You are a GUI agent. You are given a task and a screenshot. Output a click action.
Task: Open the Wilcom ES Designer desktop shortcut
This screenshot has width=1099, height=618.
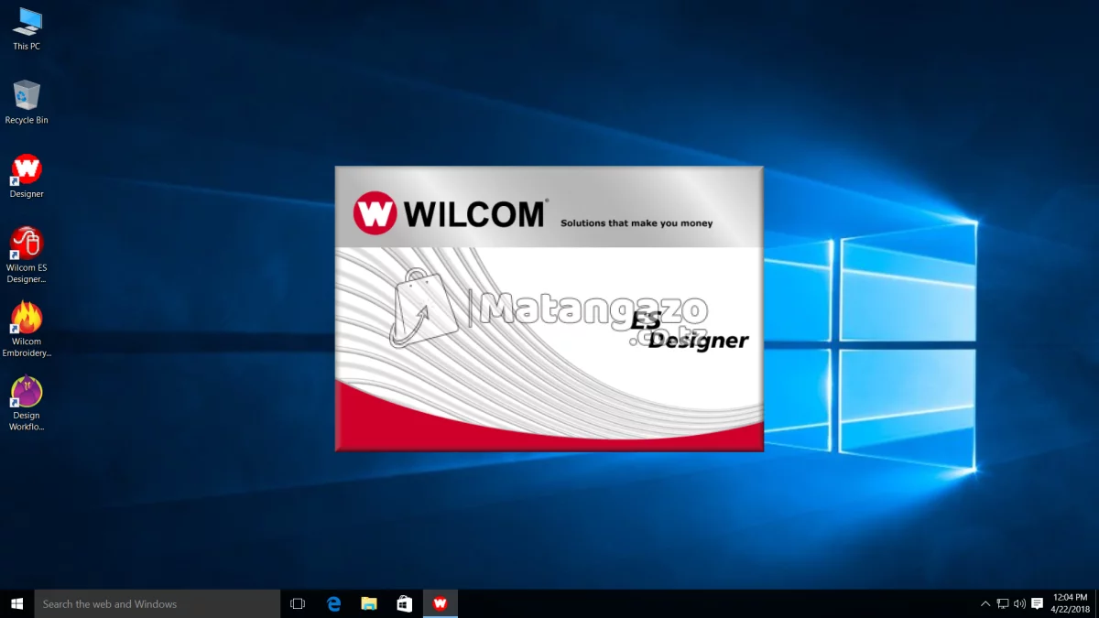tap(26, 244)
